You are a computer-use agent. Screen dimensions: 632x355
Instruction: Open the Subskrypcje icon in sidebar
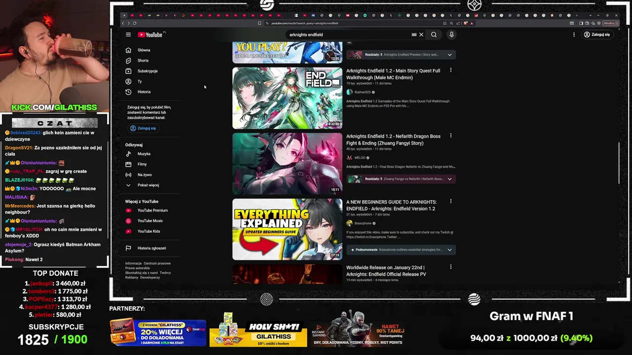coord(128,71)
